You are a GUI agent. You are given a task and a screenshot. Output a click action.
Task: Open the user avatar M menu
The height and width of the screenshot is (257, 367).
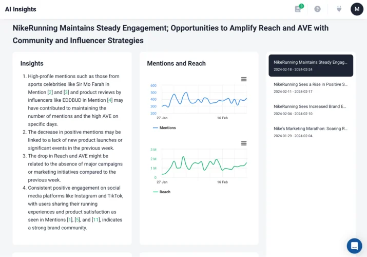pos(357,9)
